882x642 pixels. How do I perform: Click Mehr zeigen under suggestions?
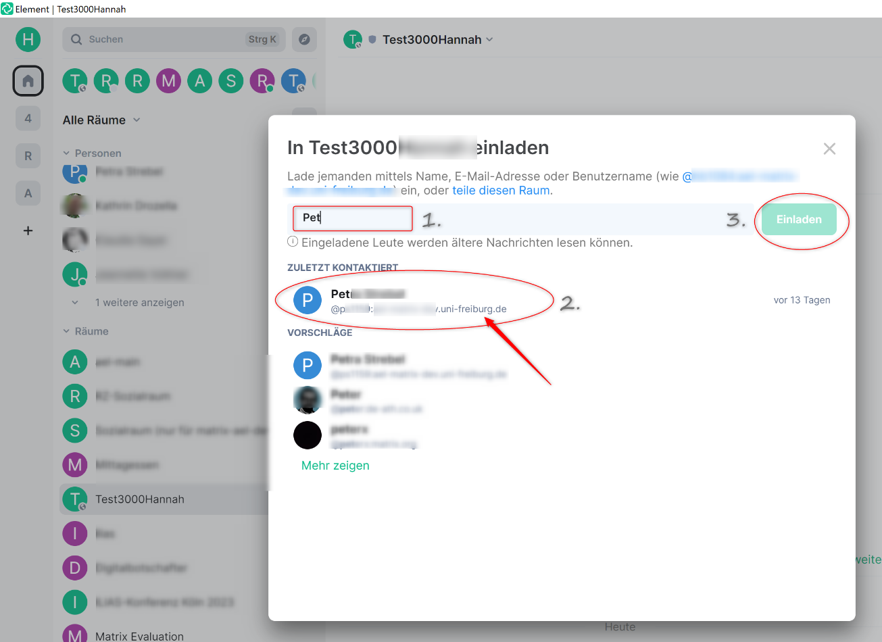[x=335, y=466]
